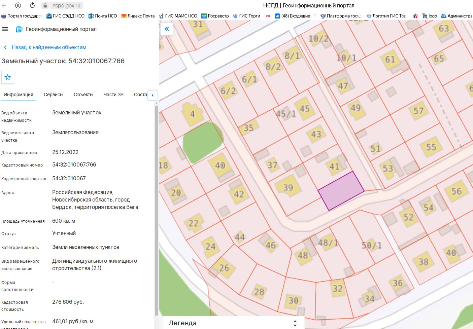Open the Почта НСО bookmark
Screen dimensions: 473x329
(x=103, y=16)
